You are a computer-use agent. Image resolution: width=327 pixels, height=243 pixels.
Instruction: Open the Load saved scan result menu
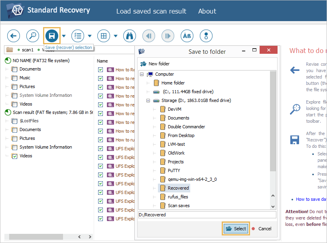coord(151,11)
